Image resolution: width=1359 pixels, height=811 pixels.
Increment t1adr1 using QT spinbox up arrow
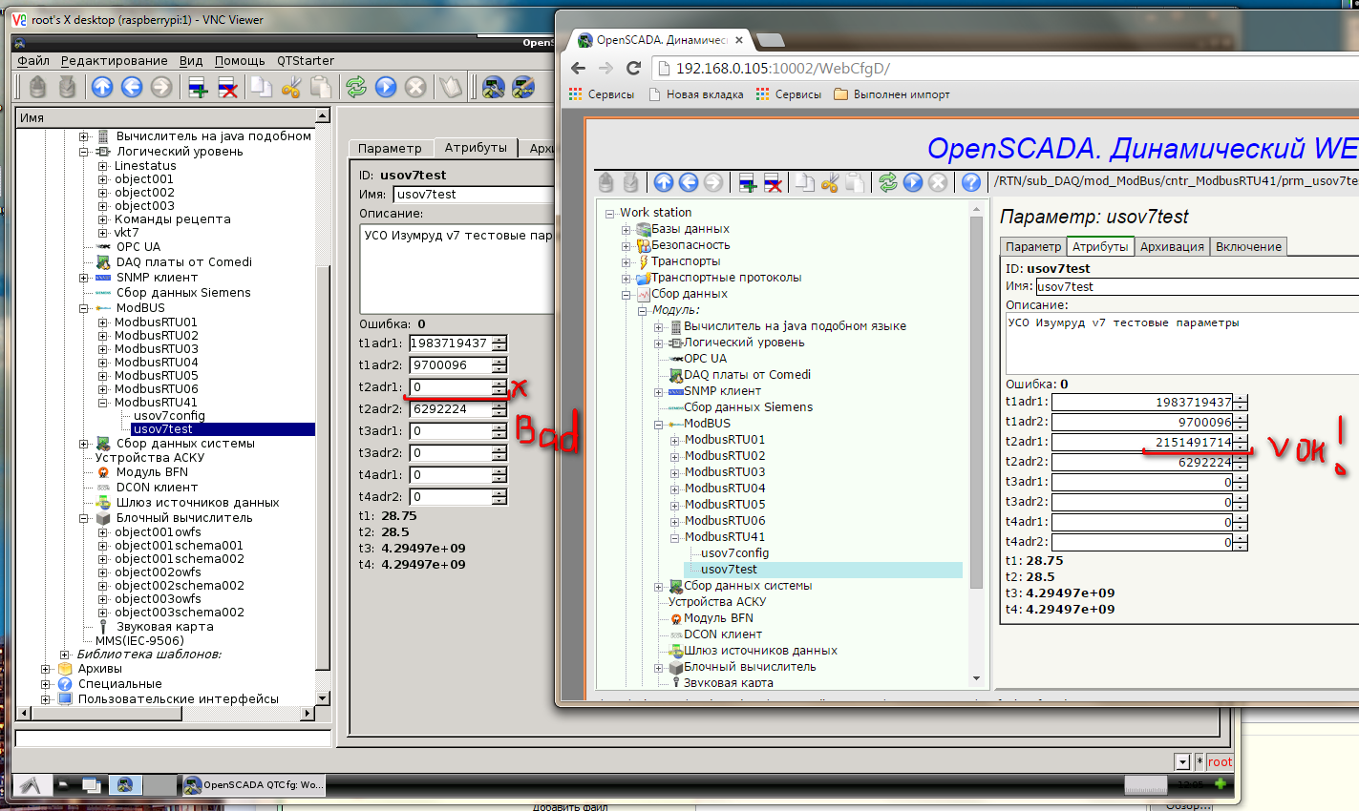coord(499,339)
